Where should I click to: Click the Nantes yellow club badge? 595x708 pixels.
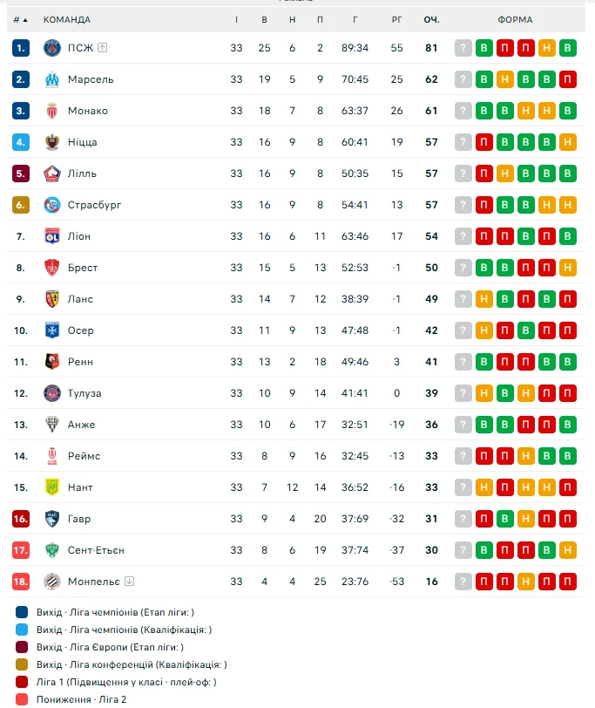pyautogui.click(x=51, y=487)
